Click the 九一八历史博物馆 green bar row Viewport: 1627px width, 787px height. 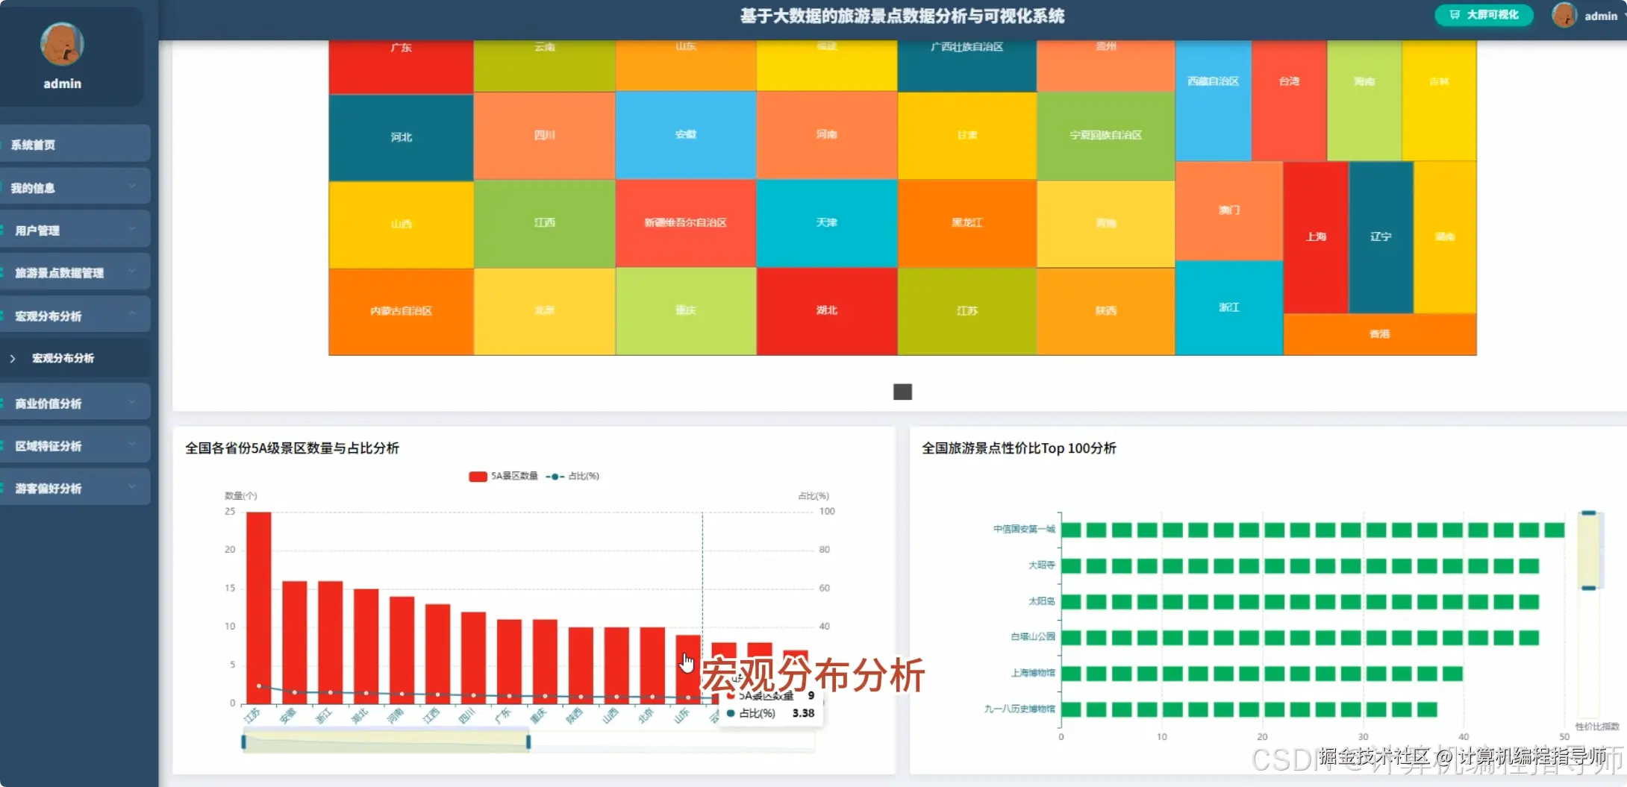tap(1249, 709)
